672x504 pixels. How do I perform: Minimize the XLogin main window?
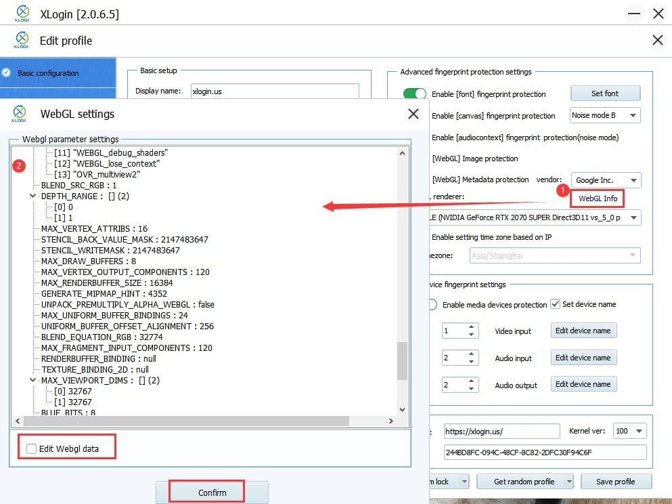point(634,14)
